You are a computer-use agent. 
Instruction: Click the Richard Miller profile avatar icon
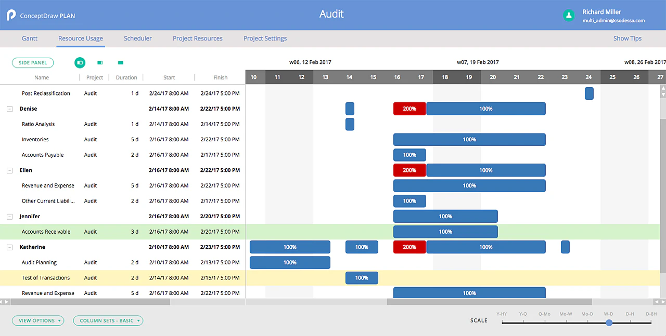click(x=568, y=16)
